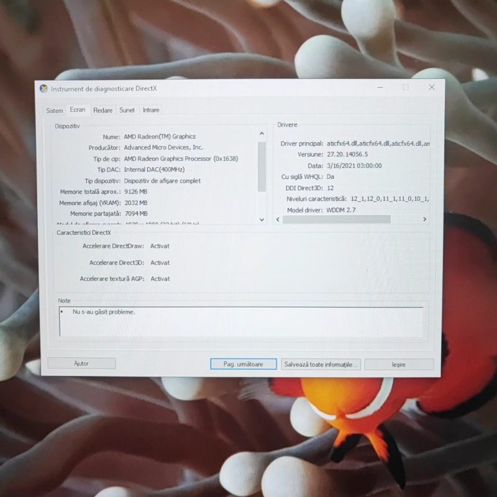Click Drivere panel scroll right arrow

[x=425, y=219]
